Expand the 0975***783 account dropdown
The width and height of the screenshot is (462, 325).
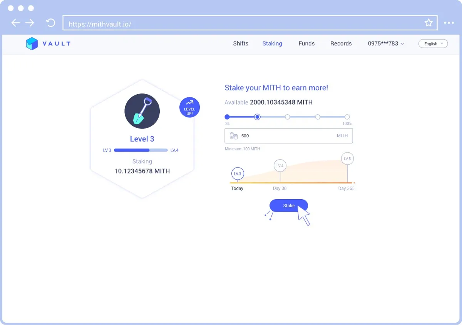tap(386, 43)
